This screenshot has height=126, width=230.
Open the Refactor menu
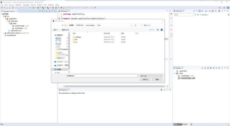click(18, 5)
